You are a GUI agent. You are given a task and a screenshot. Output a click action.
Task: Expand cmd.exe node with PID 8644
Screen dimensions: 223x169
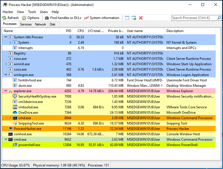(10, 118)
